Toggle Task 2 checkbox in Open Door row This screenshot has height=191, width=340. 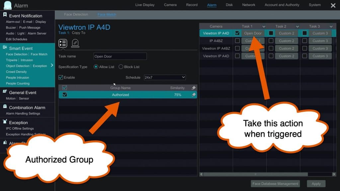271,33
